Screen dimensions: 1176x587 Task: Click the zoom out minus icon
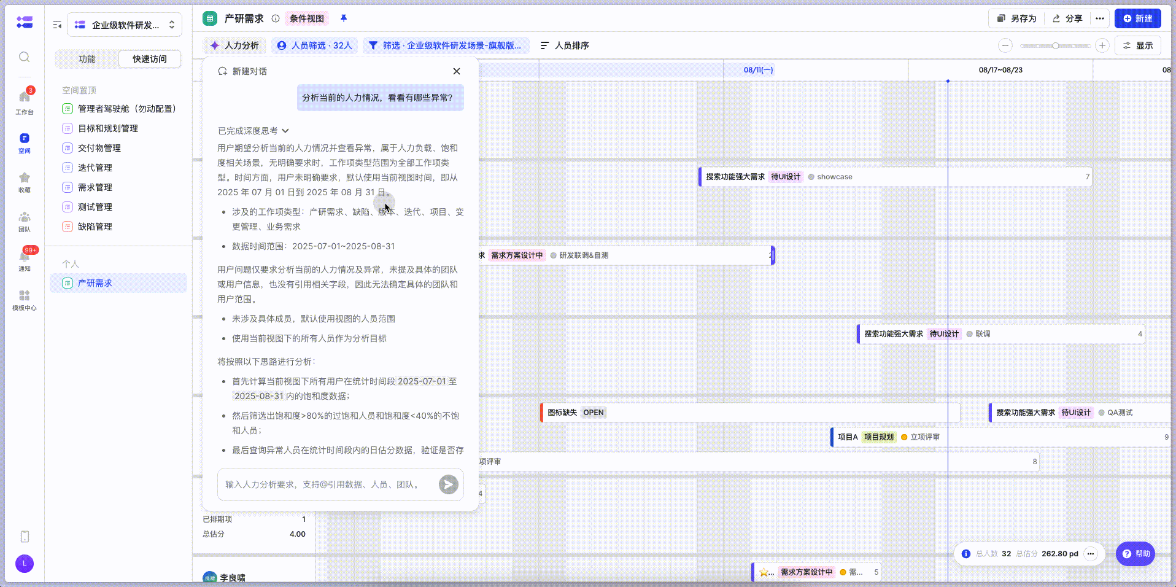1005,45
